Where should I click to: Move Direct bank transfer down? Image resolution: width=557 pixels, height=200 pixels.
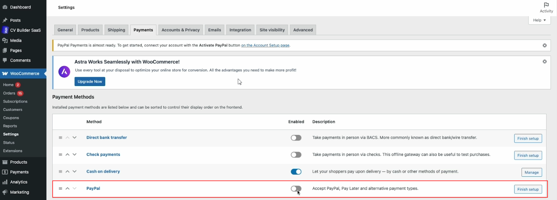tap(74, 138)
